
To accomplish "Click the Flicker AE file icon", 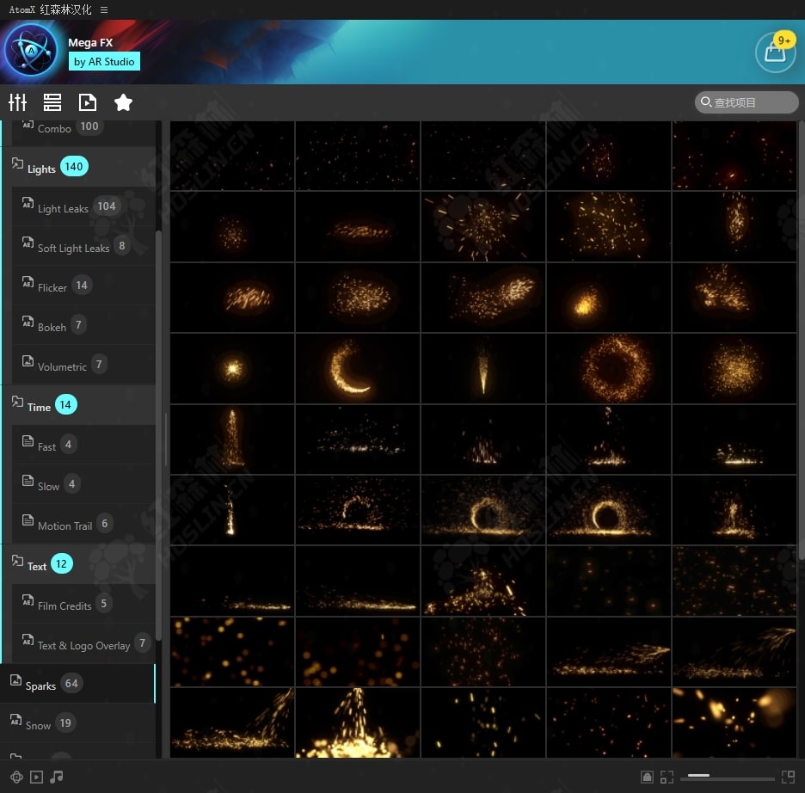I will (28, 282).
